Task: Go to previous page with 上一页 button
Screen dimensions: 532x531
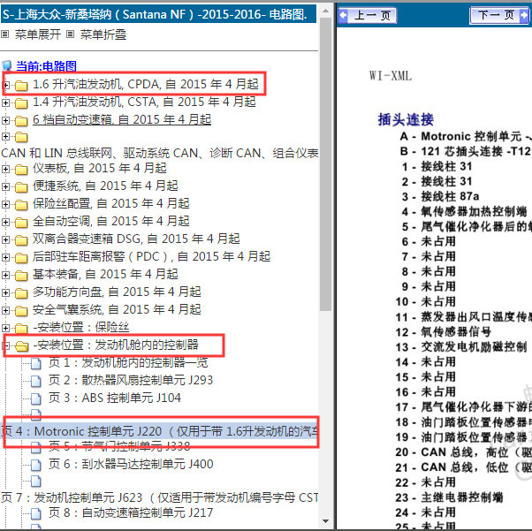Action: click(x=368, y=15)
